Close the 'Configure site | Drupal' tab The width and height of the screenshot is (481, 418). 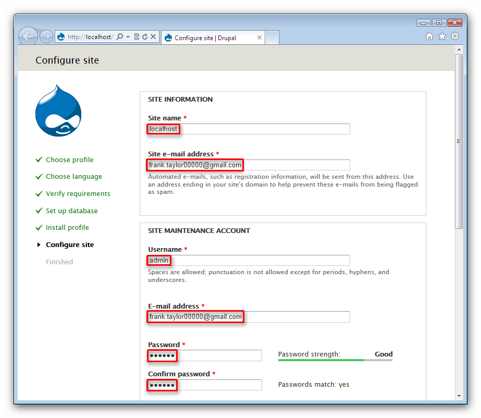point(260,38)
